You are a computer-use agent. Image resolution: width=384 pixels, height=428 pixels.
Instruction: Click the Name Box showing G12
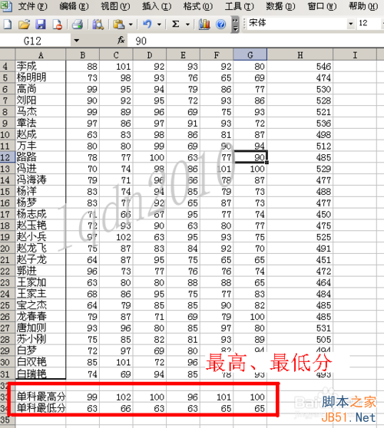coord(35,41)
